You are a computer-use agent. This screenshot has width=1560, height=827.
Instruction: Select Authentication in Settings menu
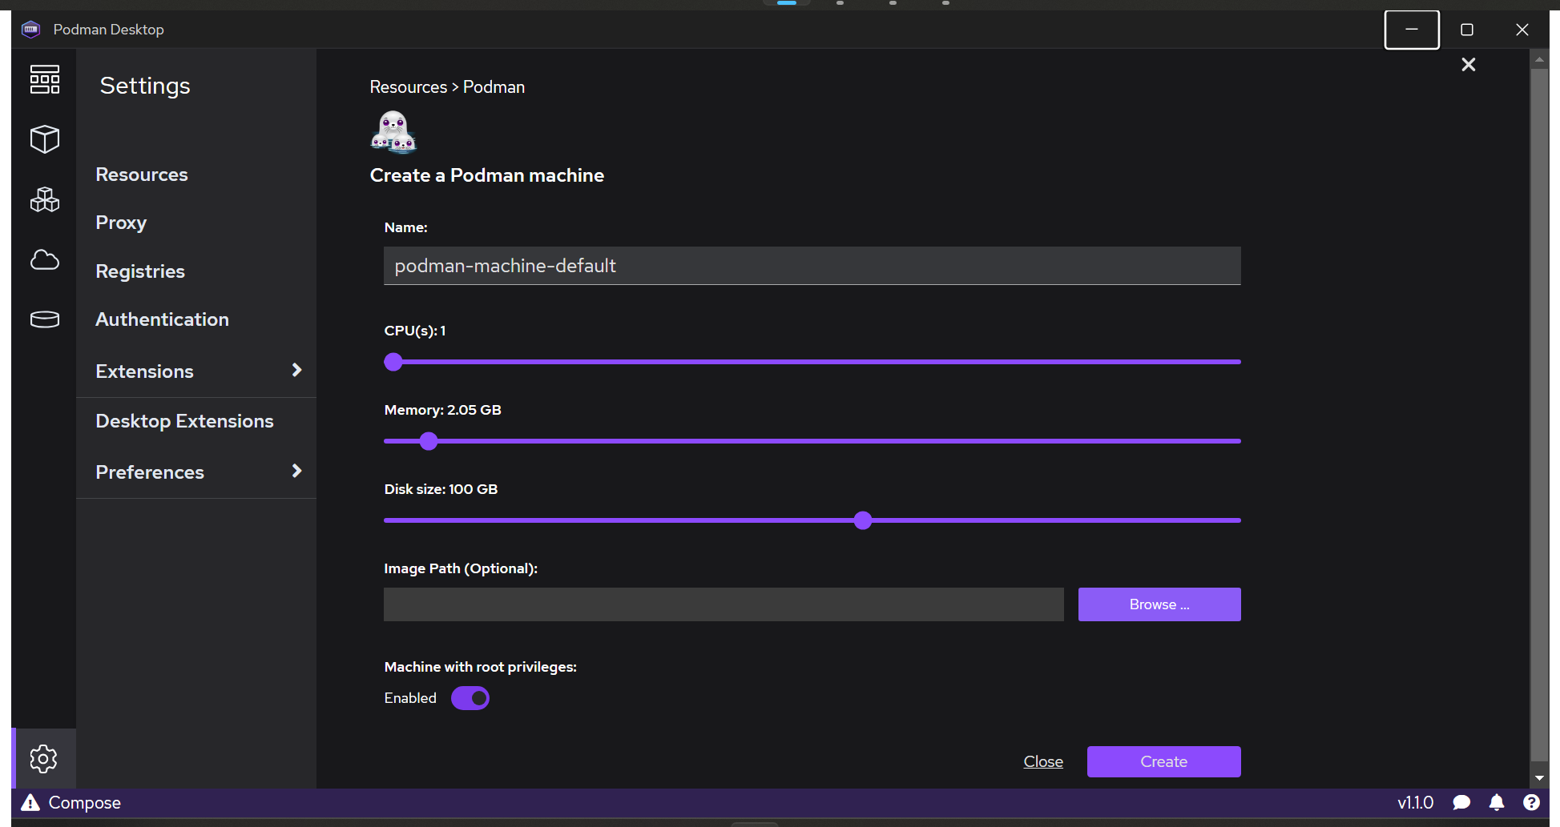point(163,319)
